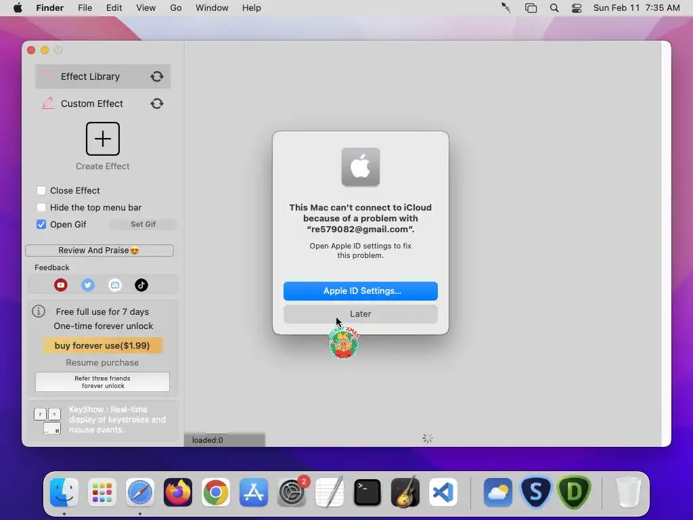Screen dimensions: 693x520
Task: Select the Effect Library tab
Action: tap(103, 77)
